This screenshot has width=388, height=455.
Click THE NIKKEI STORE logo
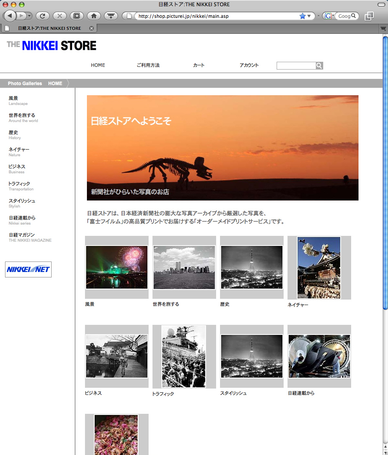coord(52,45)
